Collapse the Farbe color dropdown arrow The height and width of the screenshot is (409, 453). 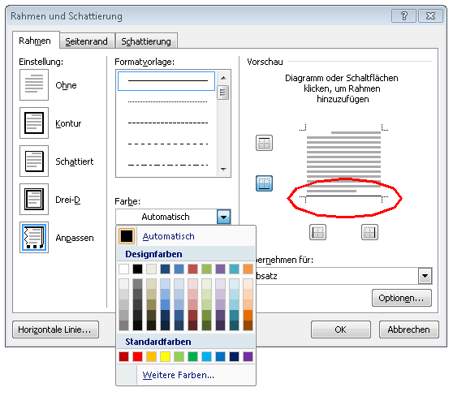click(224, 217)
